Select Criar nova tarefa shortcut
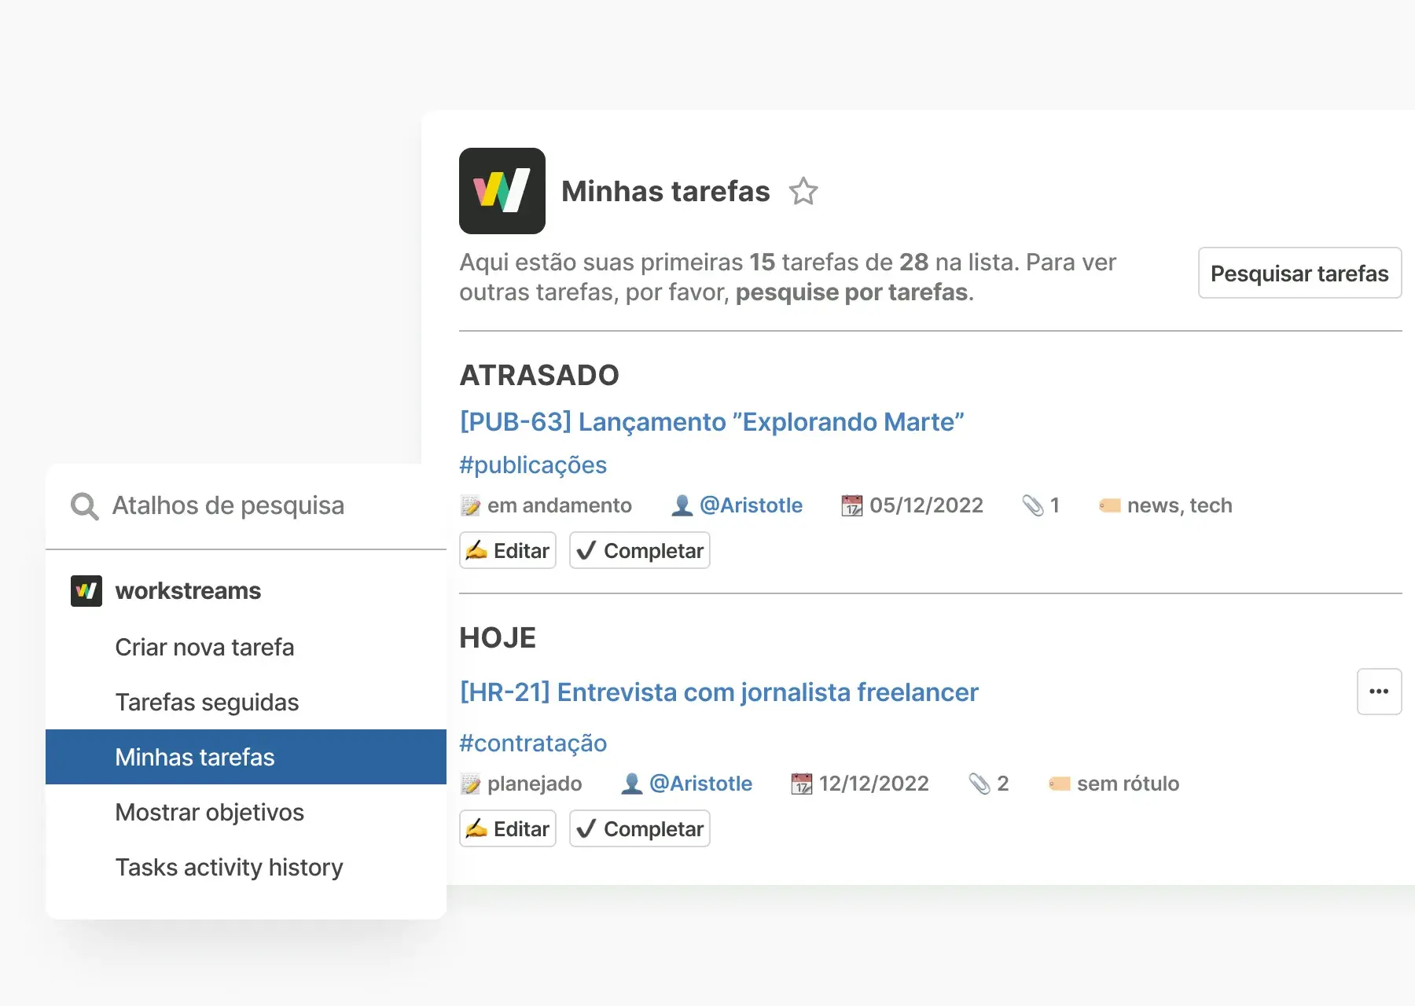This screenshot has width=1415, height=1006. [x=204, y=648]
